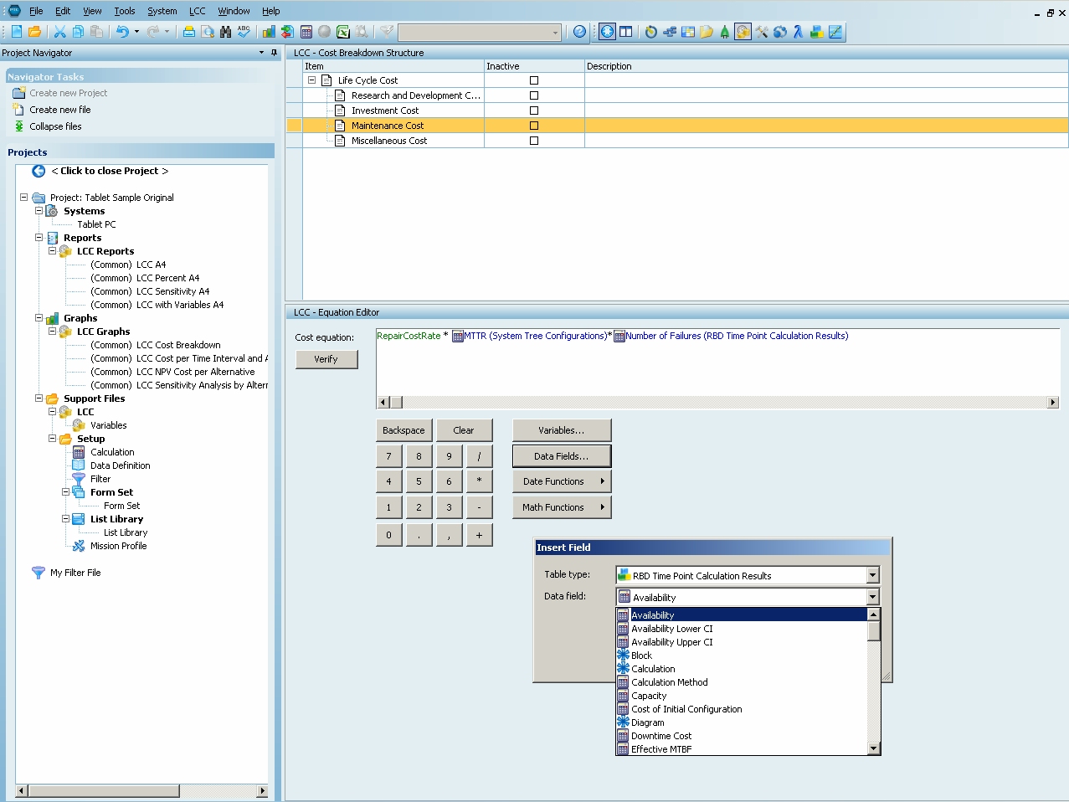
Task: Click the Verify button
Action: click(326, 359)
